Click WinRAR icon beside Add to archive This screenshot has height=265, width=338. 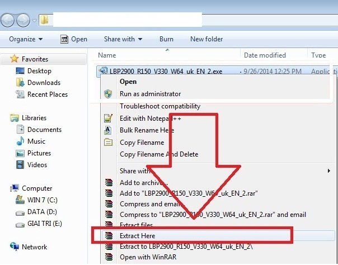(109, 183)
